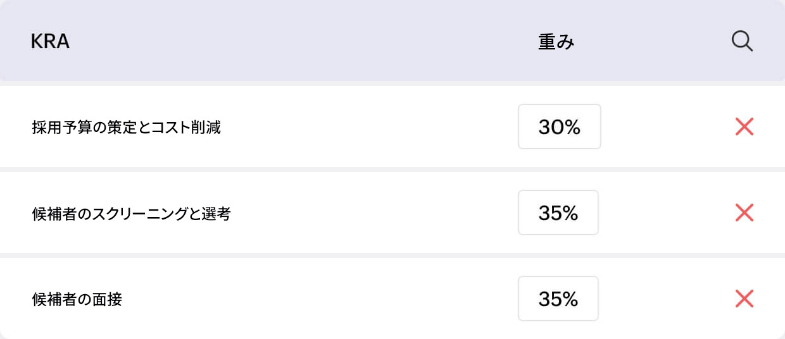This screenshot has width=785, height=339.
Task: Select the 候補者の面接 entry
Action: coord(77,299)
